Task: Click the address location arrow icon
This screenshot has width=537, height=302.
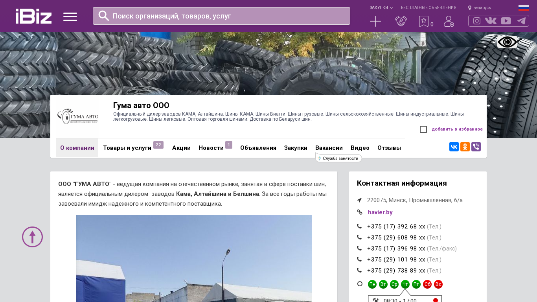Action: tap(359, 200)
